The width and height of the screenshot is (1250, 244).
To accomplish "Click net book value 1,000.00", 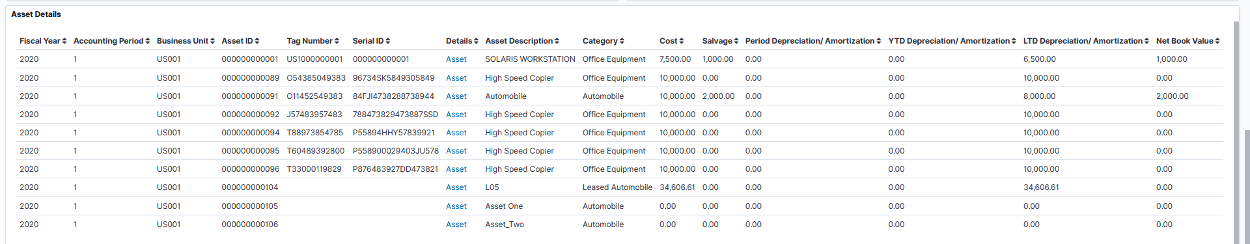I will (x=1172, y=59).
